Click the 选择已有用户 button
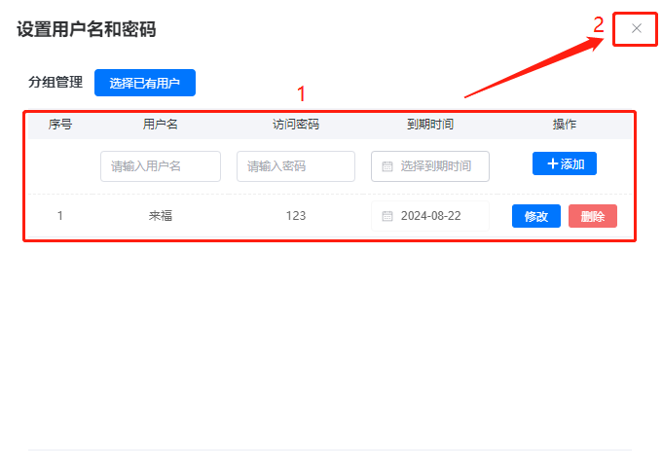662x469 pixels. pos(145,84)
